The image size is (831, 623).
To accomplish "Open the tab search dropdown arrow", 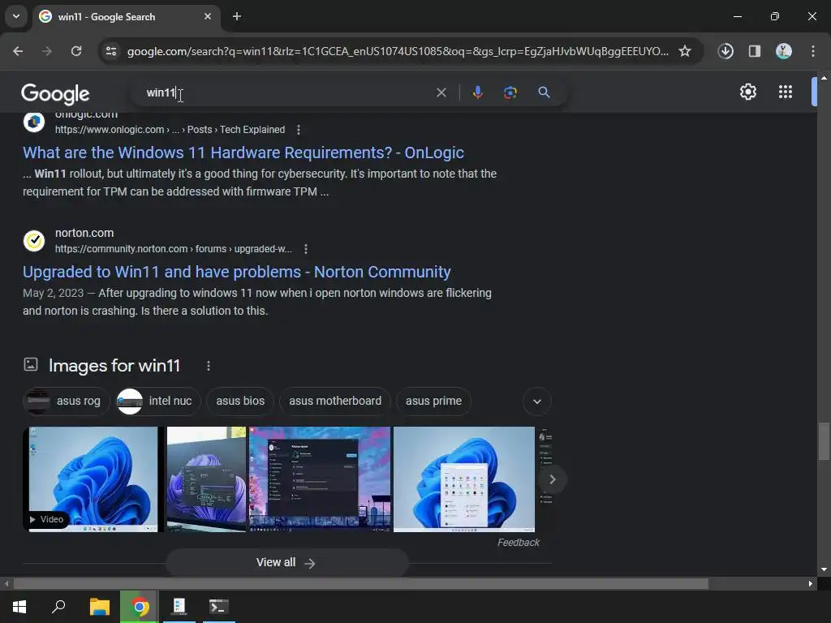I will 16,16.
